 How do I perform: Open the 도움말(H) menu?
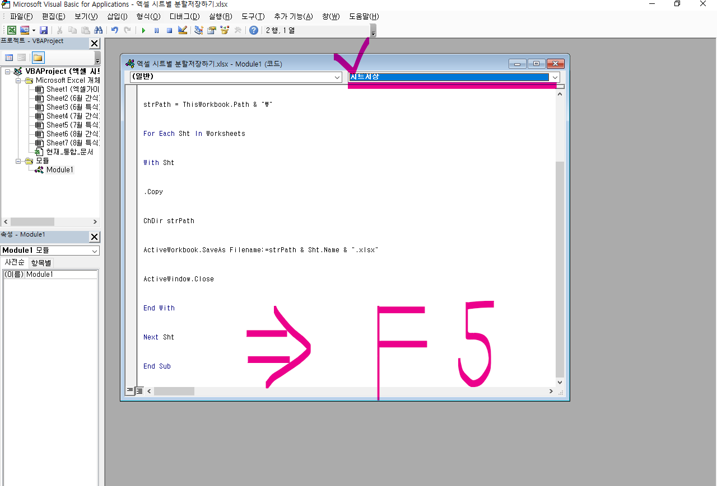tap(364, 17)
